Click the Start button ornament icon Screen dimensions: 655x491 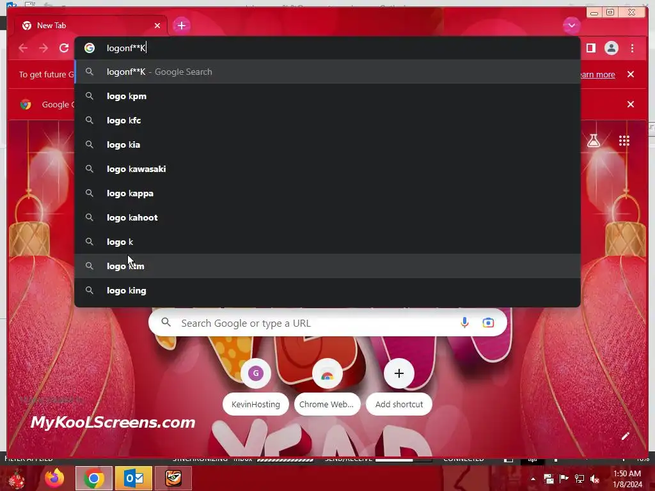(17, 478)
